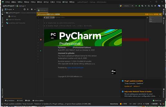The height and width of the screenshot is (107, 166).
Task: Collapse the pythonProject1 tree node
Action: 5,13
